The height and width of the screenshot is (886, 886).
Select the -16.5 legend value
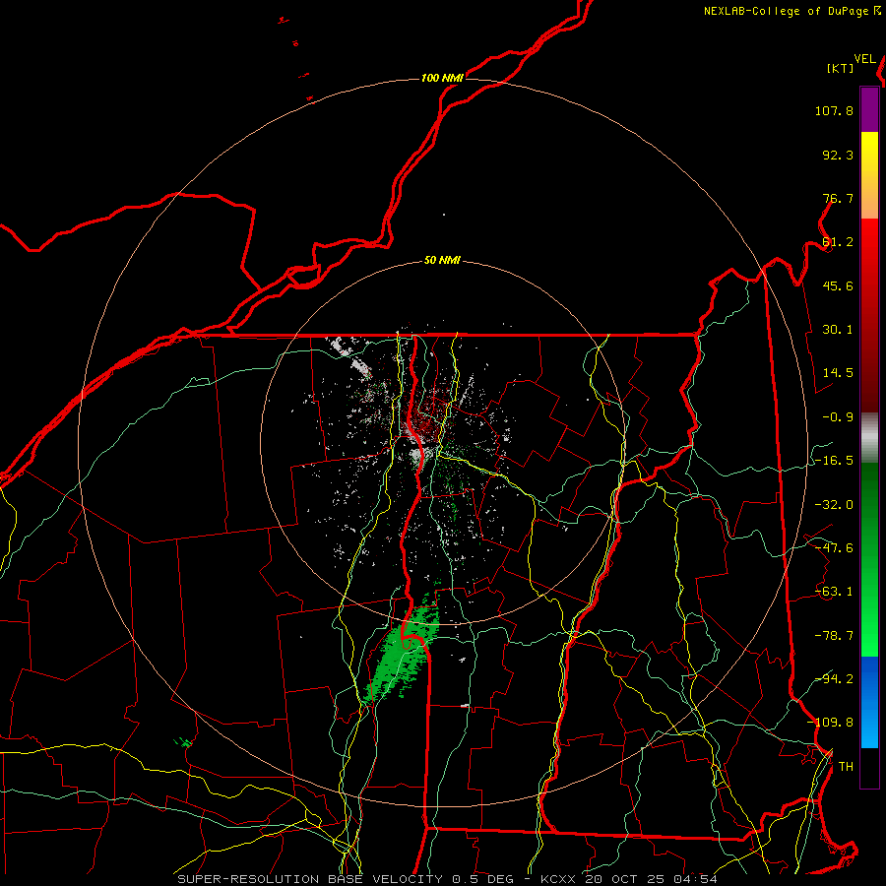(834, 461)
